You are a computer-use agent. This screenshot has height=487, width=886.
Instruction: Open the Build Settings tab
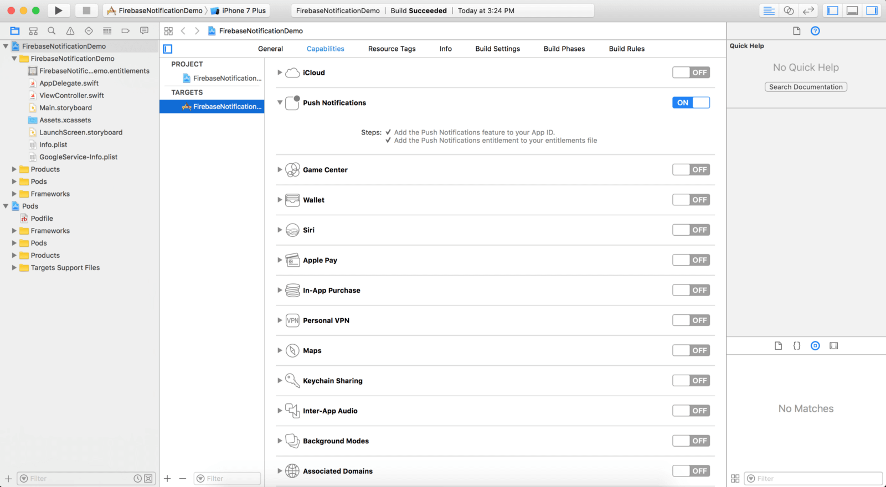[498, 49]
